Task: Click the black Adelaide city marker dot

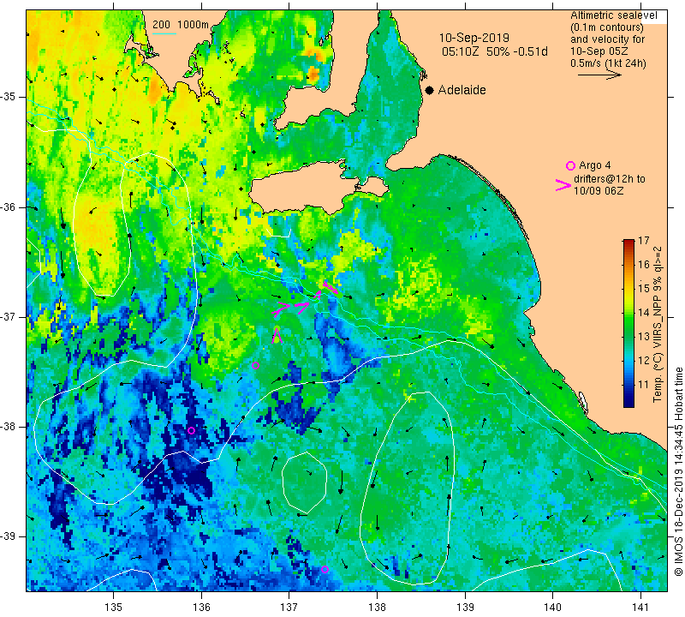Action: (430, 90)
